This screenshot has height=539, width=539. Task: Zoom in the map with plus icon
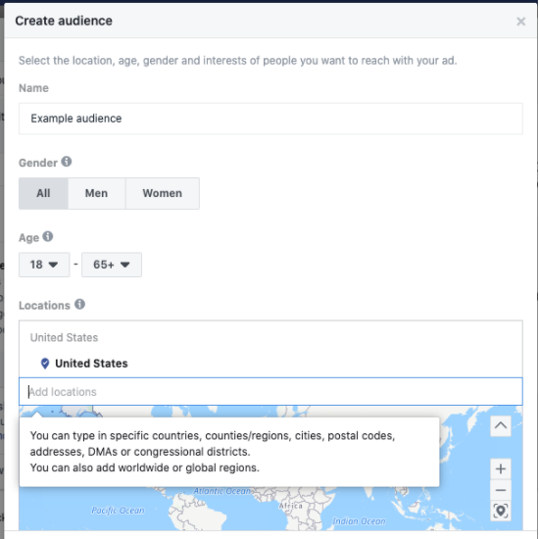501,468
